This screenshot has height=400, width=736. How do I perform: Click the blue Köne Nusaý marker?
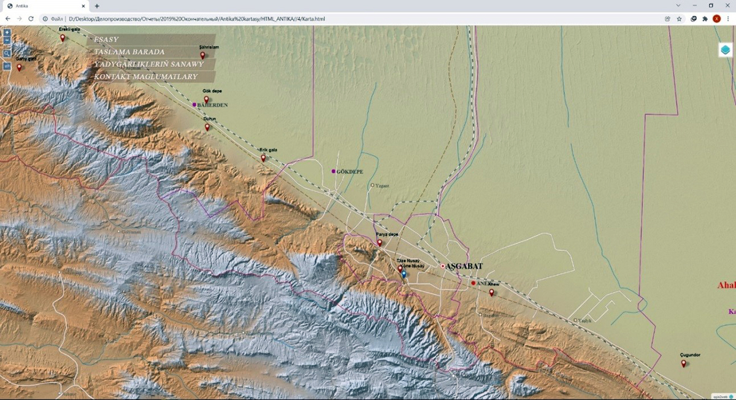click(x=404, y=274)
